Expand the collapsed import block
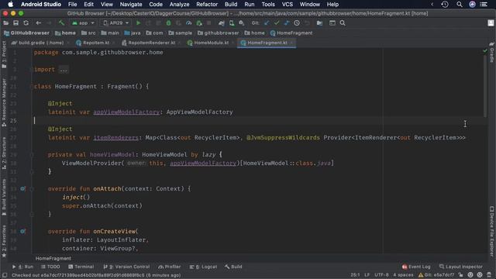This screenshot has height=279, width=496. click(x=64, y=70)
